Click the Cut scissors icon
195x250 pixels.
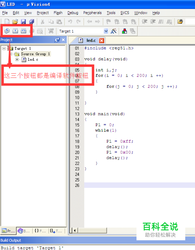(43, 21)
